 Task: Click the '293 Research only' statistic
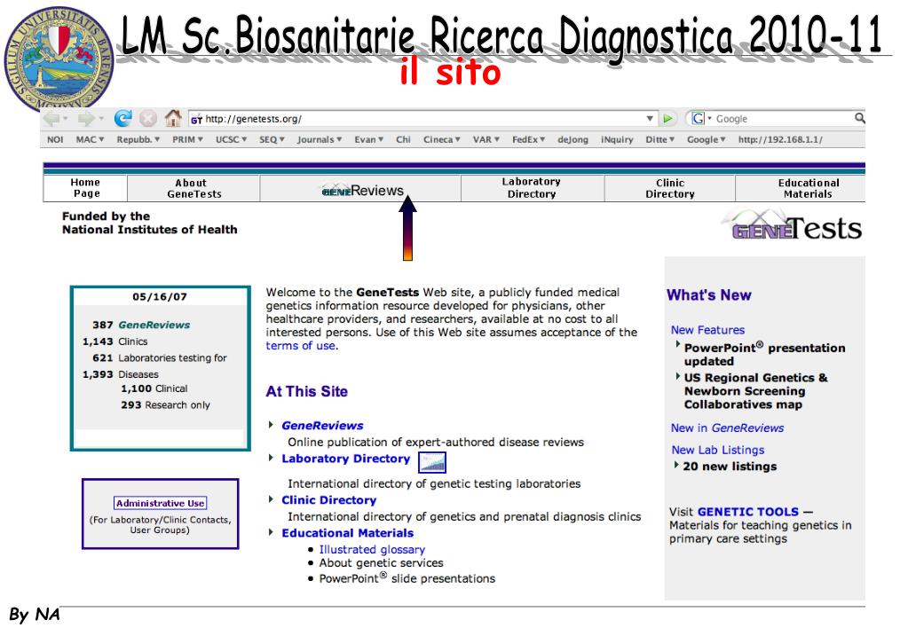[165, 405]
